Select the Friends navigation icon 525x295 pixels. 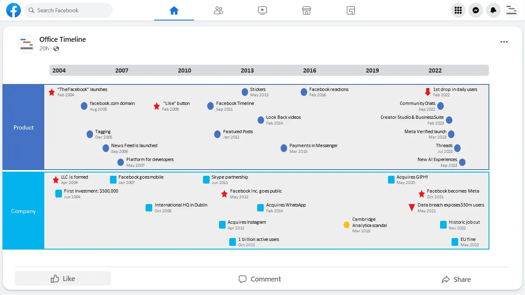click(218, 10)
